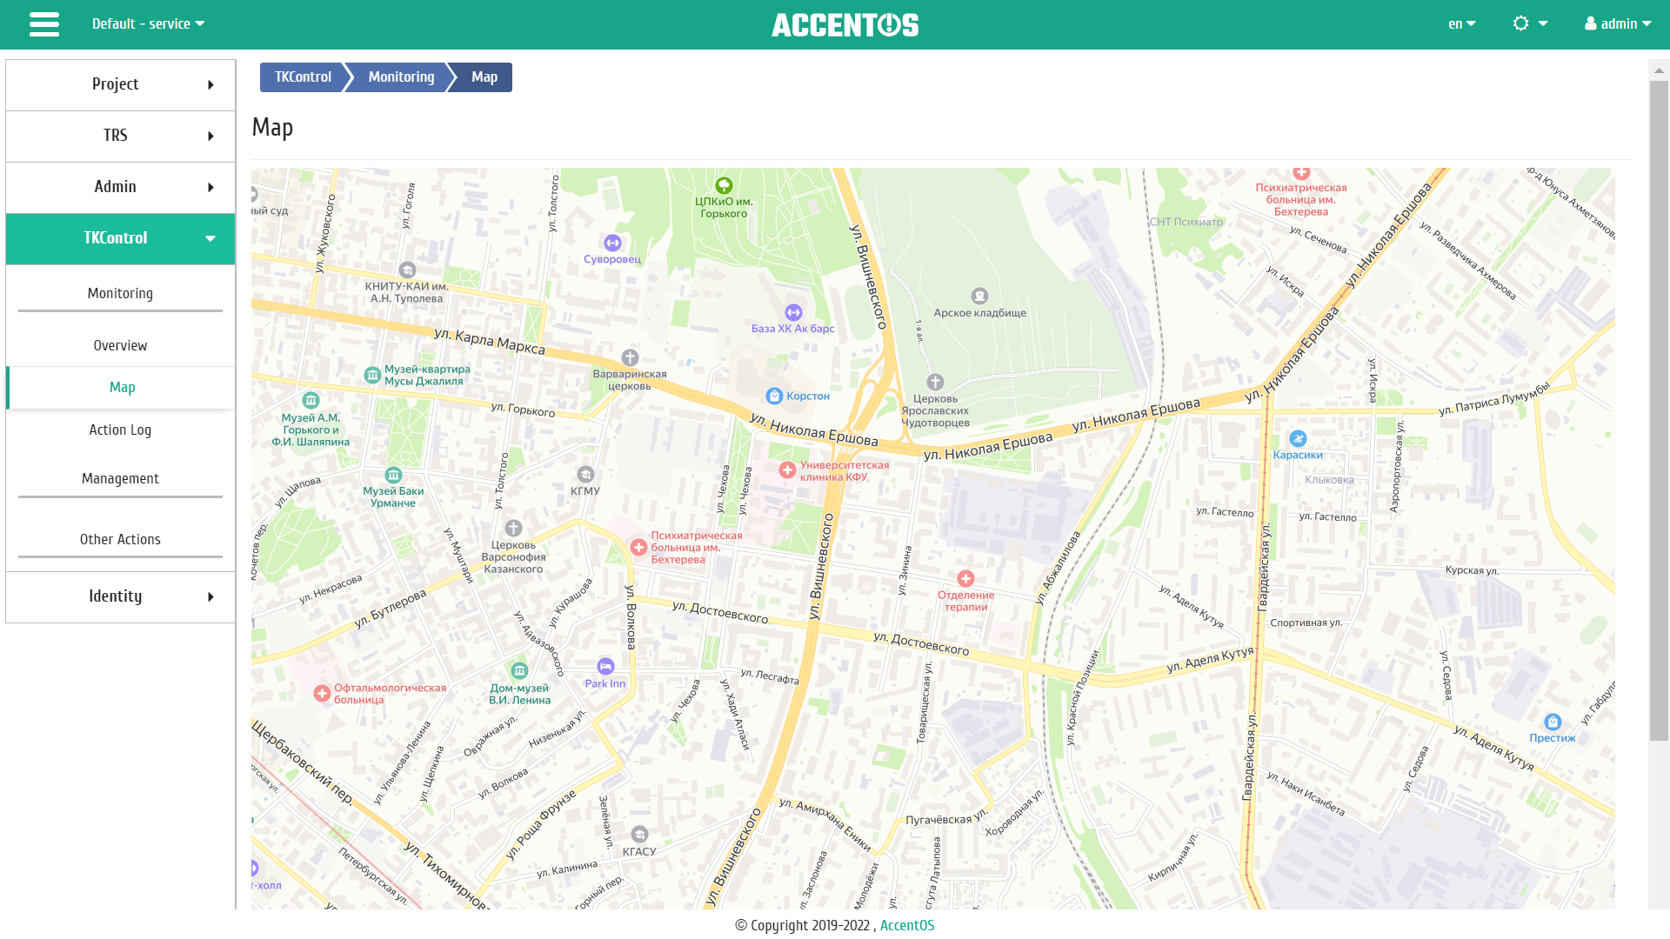
Task: Collapse the TKControl sidebar section
Action: coord(120,238)
